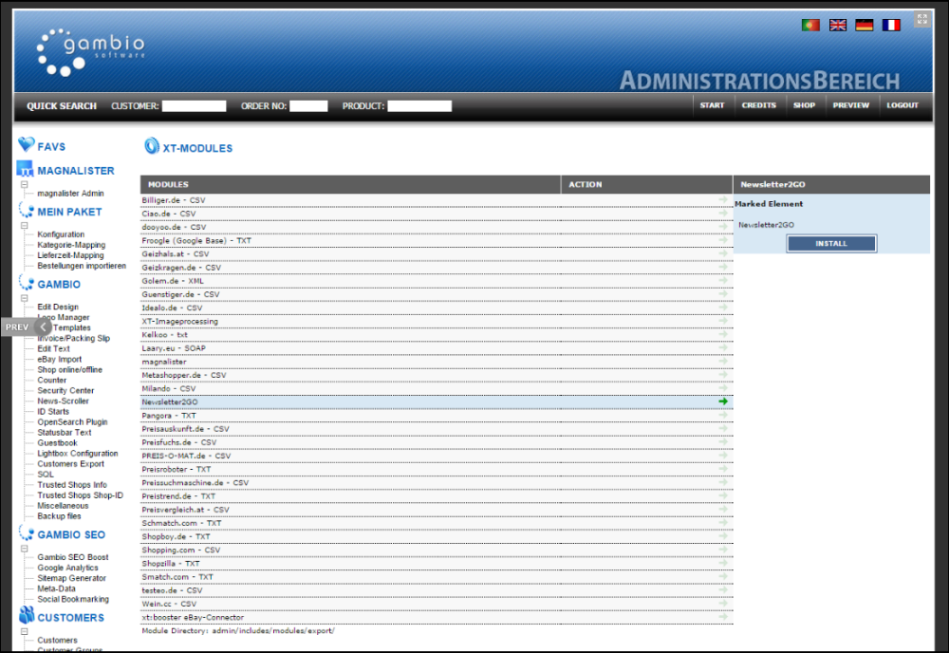
Task: Open Customers Export link
Action: (x=70, y=464)
